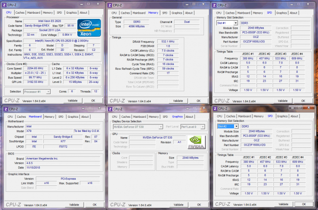Switch to Caches tab in Processor window
This screenshot has width=318, height=210.
[x=20, y=12]
